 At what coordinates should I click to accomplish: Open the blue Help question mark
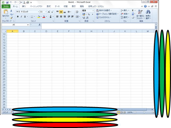[x=145, y=6]
